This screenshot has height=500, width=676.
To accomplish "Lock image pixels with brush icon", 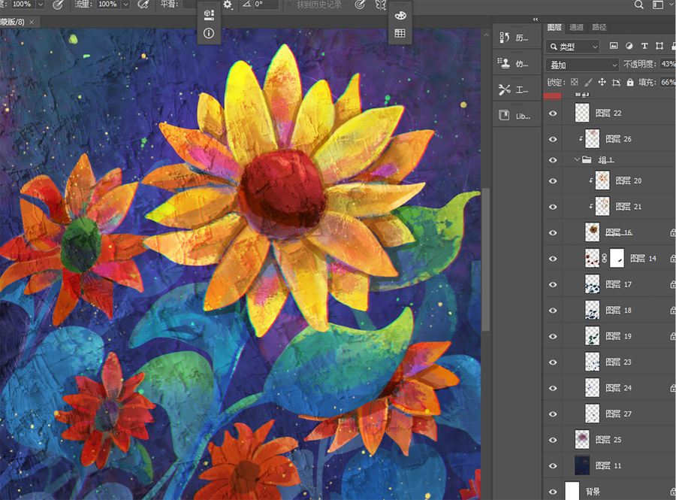I will pos(588,82).
